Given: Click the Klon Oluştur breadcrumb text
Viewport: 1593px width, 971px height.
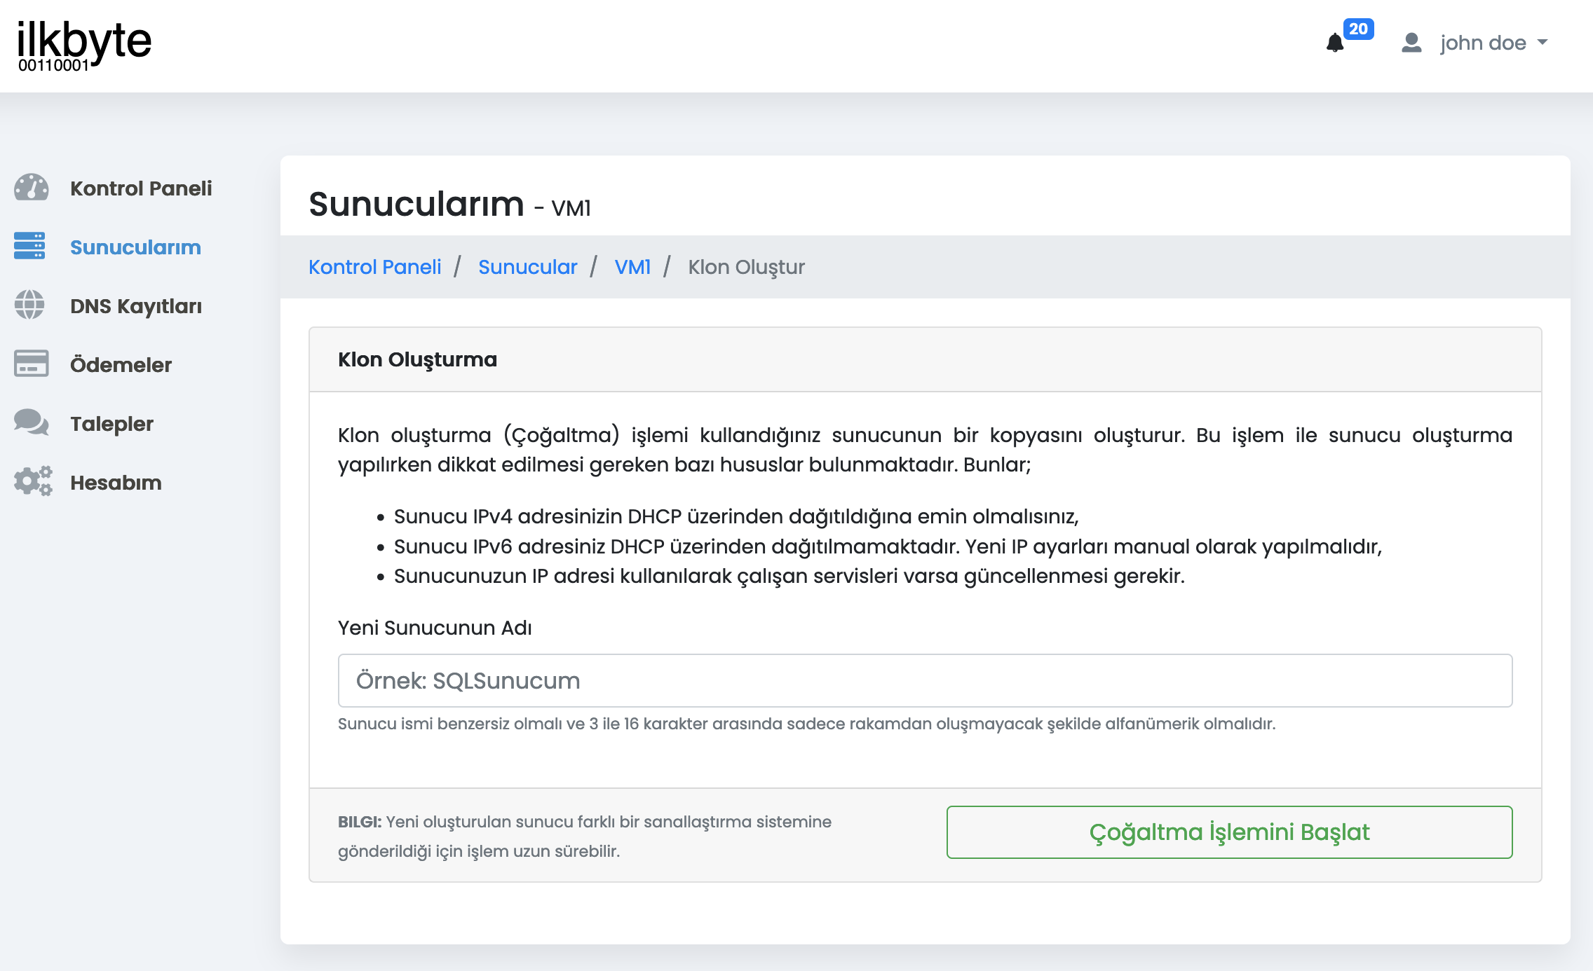Looking at the screenshot, I should point(746,267).
